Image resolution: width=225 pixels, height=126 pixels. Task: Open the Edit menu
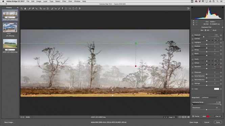tap(33, 1)
